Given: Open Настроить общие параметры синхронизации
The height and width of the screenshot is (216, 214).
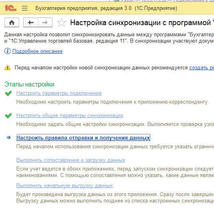Looking at the screenshot, I should pyautogui.click(x=70, y=116).
